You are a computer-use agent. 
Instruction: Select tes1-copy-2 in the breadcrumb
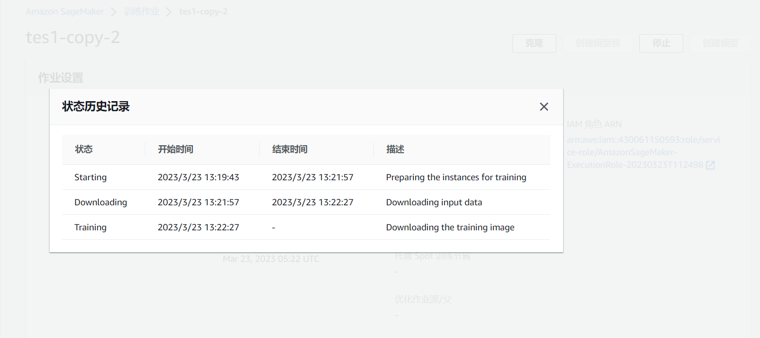(203, 11)
